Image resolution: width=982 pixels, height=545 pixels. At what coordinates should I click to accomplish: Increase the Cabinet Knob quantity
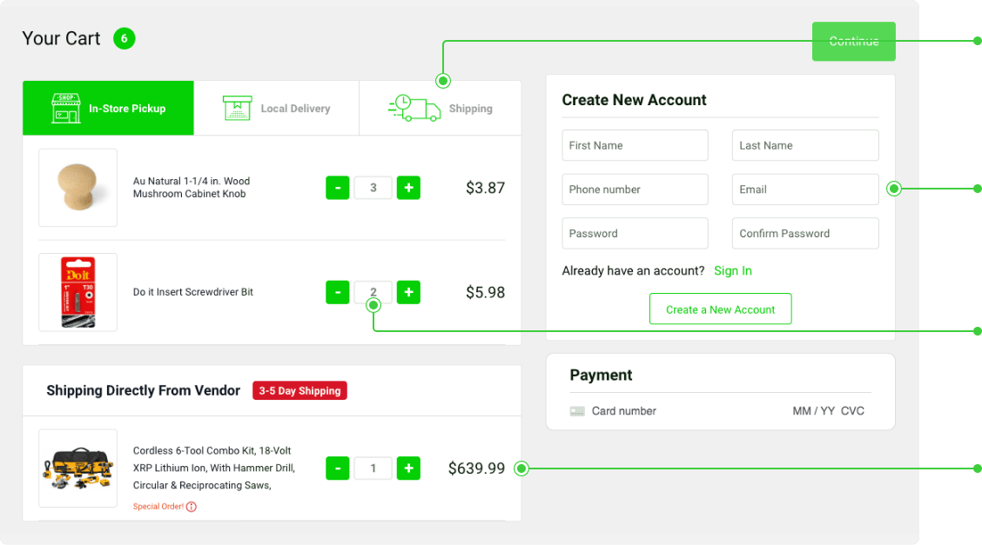pyautogui.click(x=408, y=188)
